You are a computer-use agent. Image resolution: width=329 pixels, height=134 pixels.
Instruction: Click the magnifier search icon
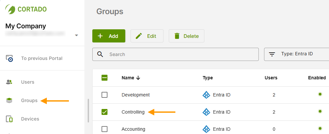point(100,54)
